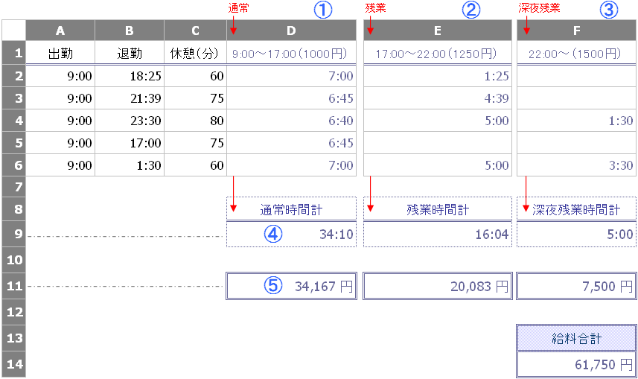Select row 7 header
The width and height of the screenshot is (638, 379).
point(14,187)
